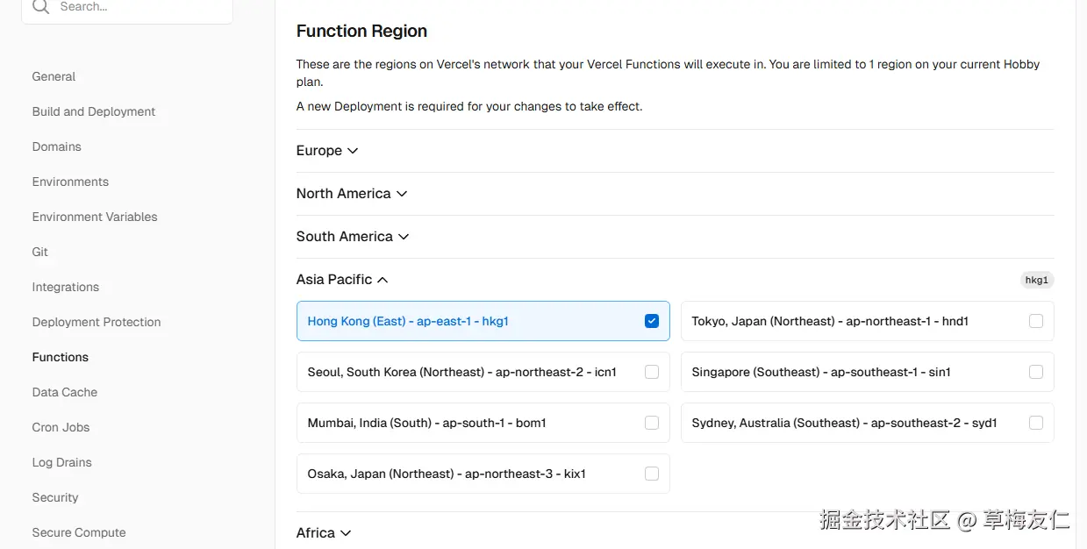Open the Domains settings page
Screen dimensions: 1087x549
56,146
